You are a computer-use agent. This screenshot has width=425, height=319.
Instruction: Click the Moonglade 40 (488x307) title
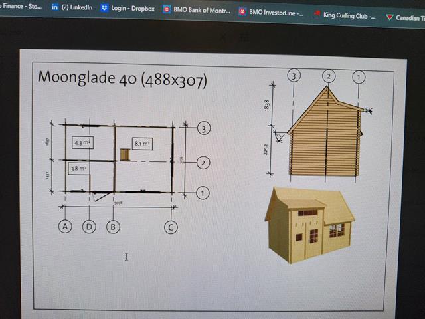point(122,78)
